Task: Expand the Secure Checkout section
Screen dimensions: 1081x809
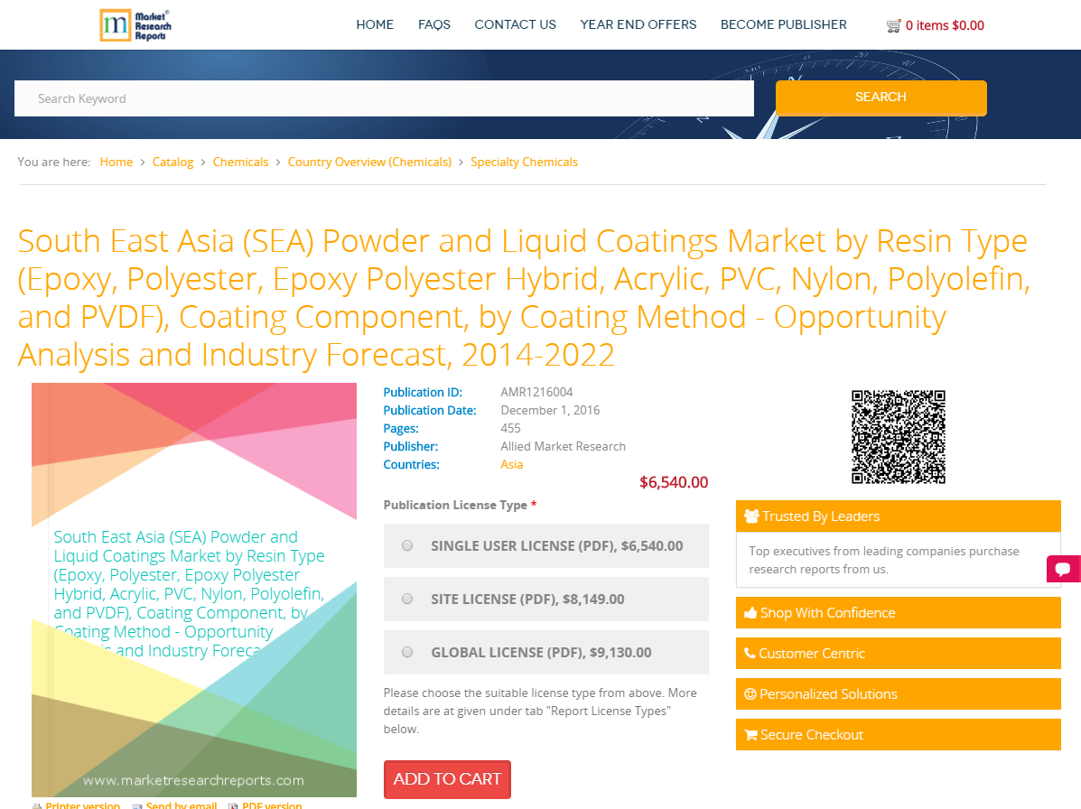Action: point(898,734)
